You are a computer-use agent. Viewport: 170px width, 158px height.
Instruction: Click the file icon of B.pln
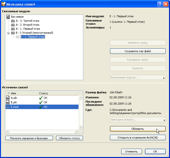click(8, 102)
